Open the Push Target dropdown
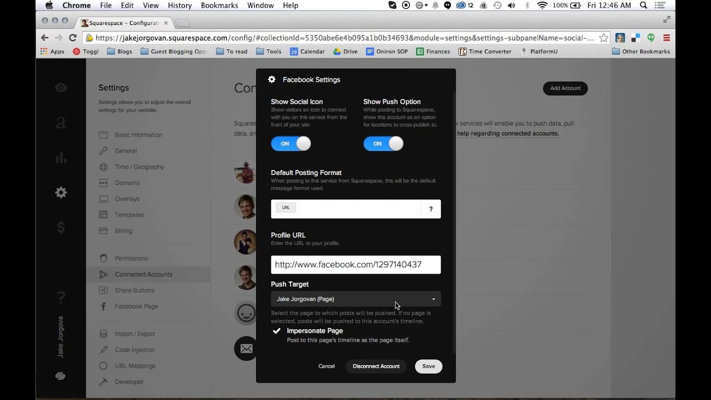This screenshot has width=711, height=400. [x=355, y=298]
